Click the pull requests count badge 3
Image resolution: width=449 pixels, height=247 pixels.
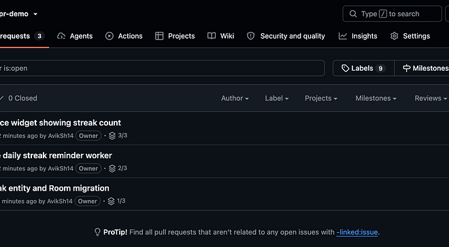click(39, 36)
